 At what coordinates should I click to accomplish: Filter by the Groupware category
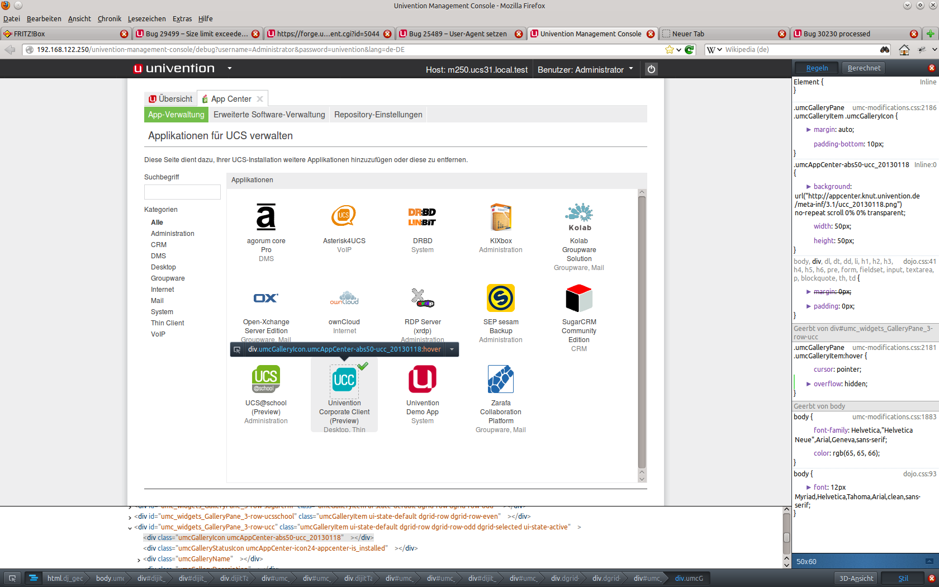[168, 278]
